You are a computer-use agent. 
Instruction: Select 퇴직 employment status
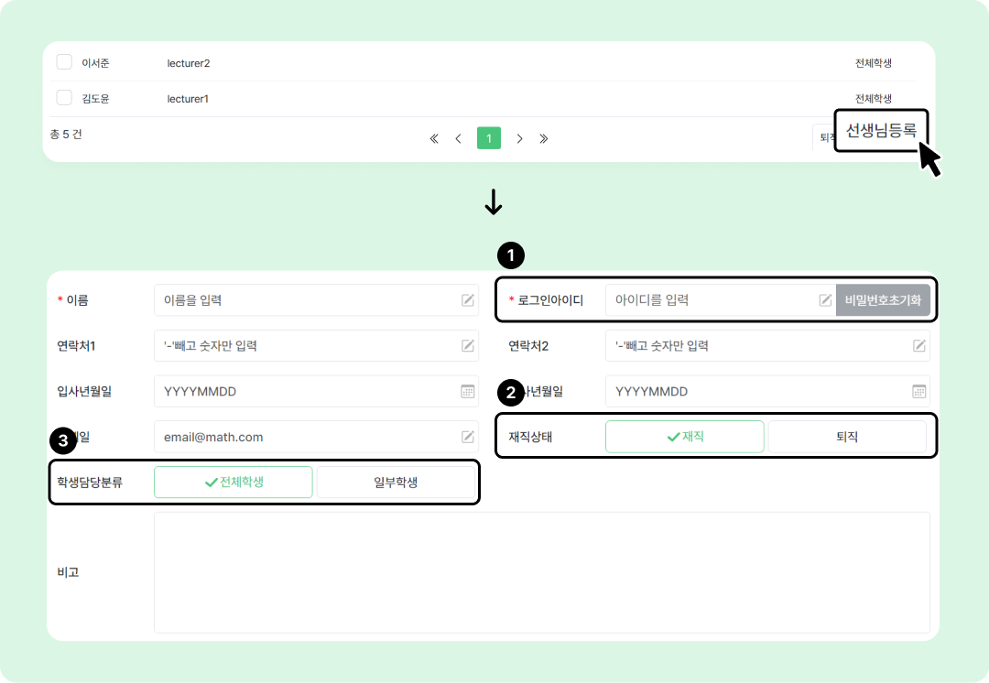847,437
